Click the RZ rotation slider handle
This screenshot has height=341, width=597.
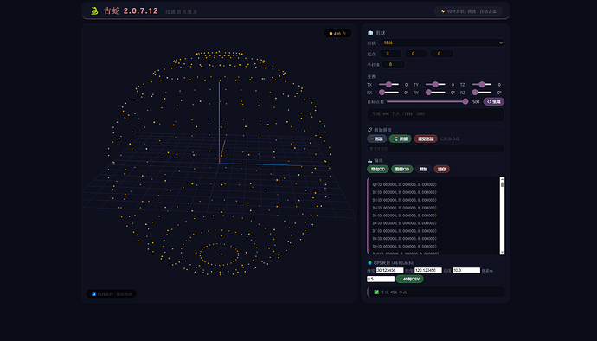tap(475, 93)
